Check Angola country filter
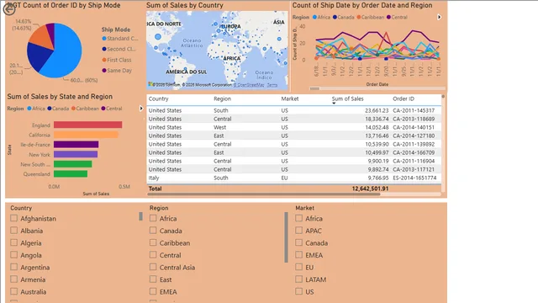The height and width of the screenshot is (303, 538). (13, 255)
